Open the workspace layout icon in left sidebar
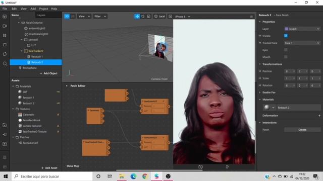This screenshot has height=181, width=323. 5,17
